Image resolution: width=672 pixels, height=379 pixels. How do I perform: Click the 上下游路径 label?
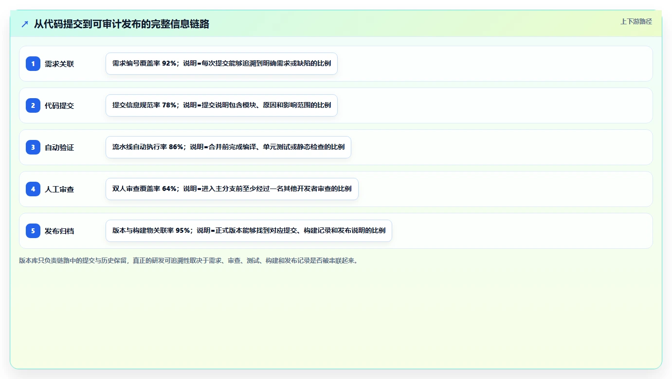[636, 21]
